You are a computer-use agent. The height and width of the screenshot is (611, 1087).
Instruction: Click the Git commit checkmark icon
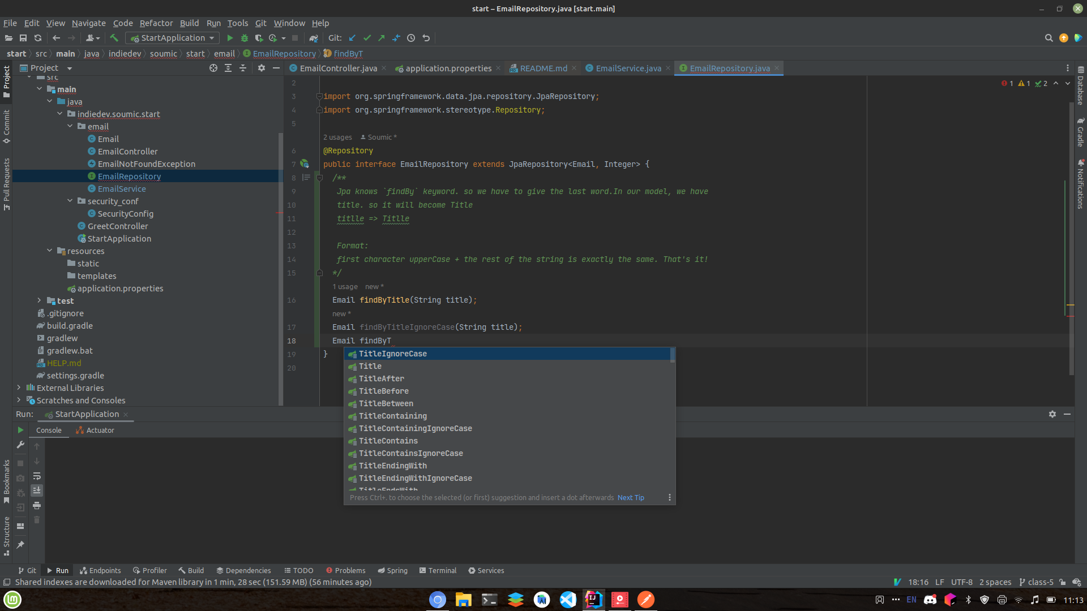tap(367, 38)
